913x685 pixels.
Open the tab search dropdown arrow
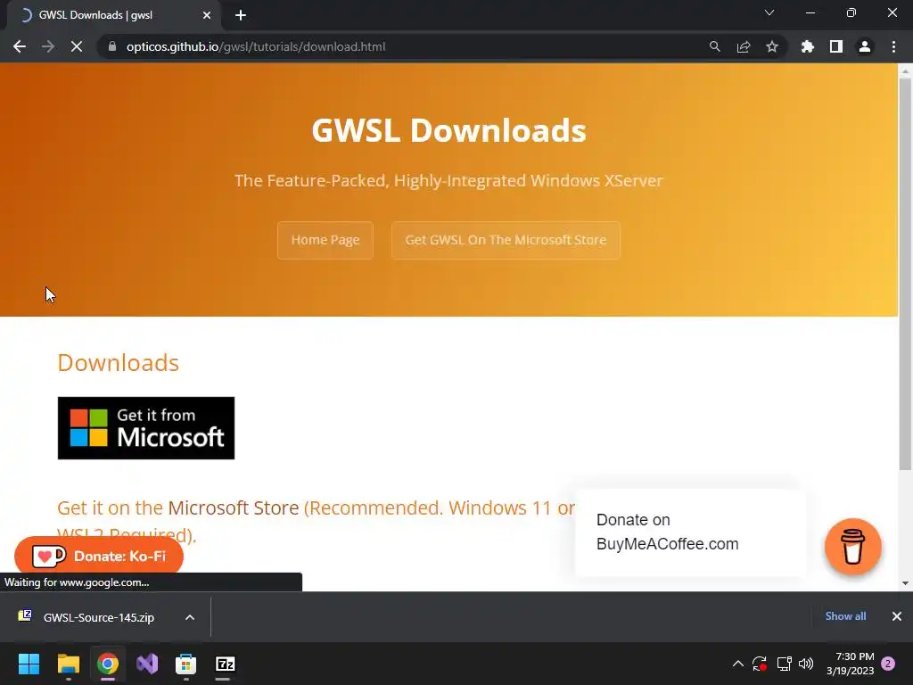click(769, 12)
